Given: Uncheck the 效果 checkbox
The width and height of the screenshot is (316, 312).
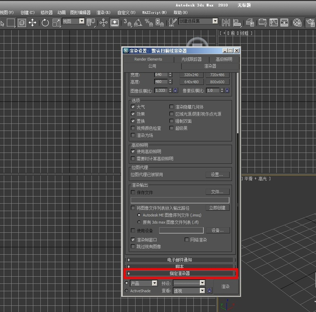Looking at the screenshot, I should coord(133,114).
